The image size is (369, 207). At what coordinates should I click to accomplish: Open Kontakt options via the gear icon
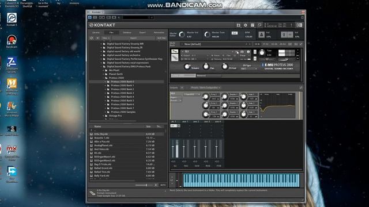pyautogui.click(x=246, y=25)
